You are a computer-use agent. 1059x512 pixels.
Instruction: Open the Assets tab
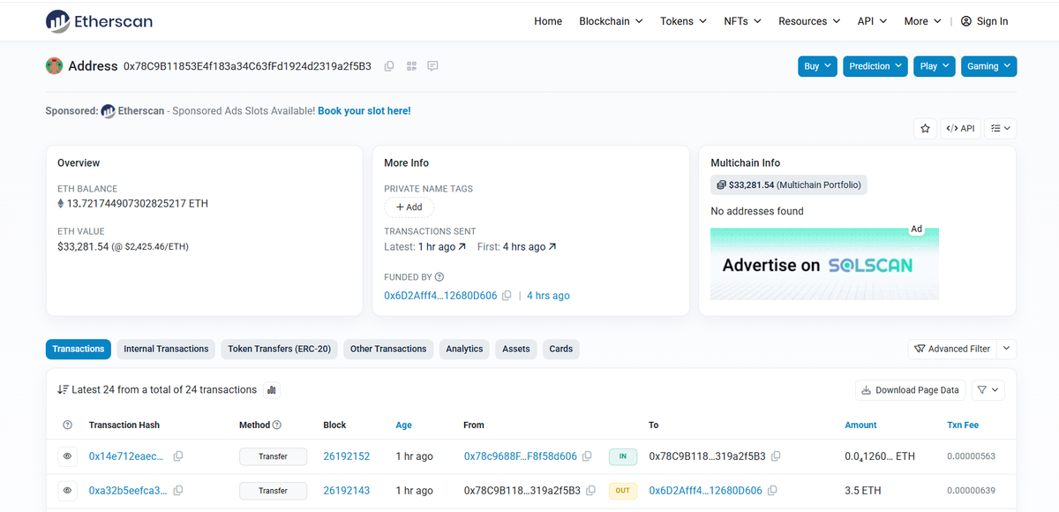(516, 349)
